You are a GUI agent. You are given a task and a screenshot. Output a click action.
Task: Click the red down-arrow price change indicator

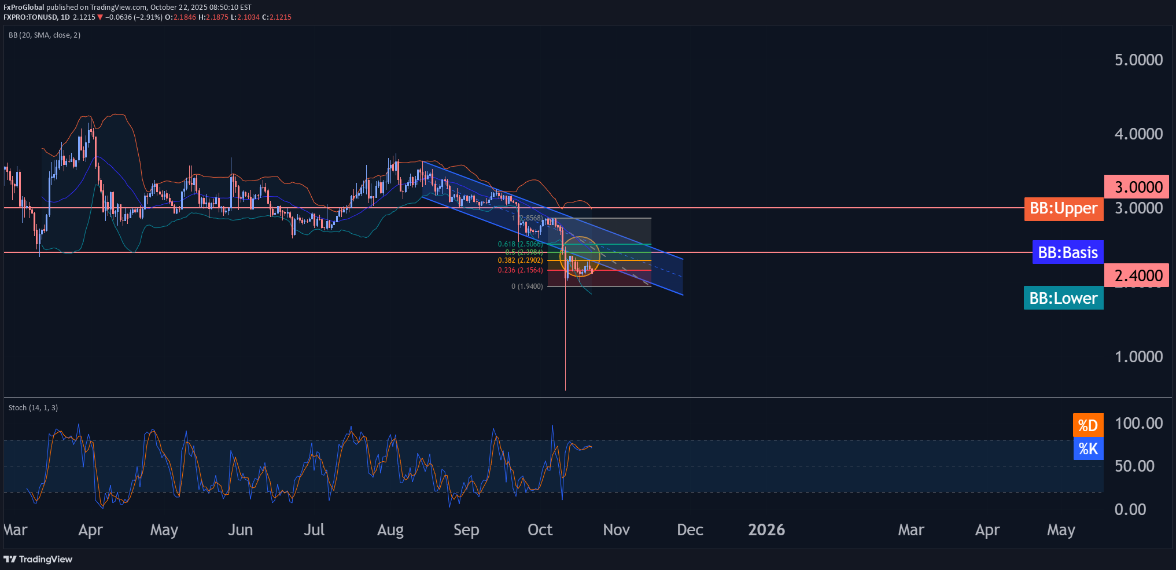click(x=100, y=17)
